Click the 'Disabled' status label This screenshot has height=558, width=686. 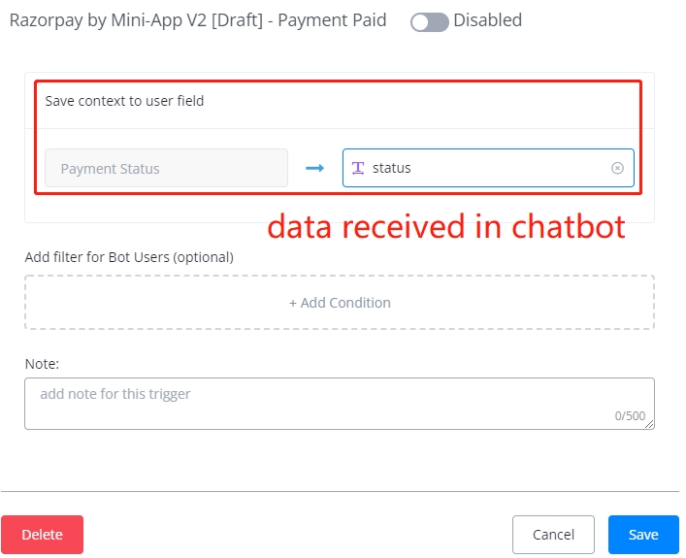tap(487, 20)
